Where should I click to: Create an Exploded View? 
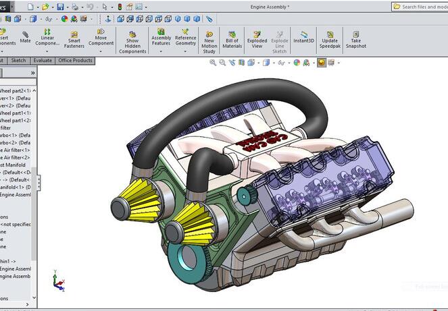tap(257, 38)
